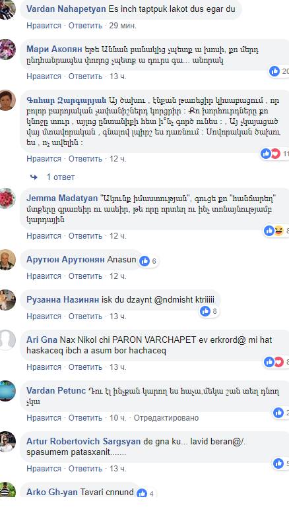Click Отредактировано on Vardan Petunc's comment

point(166,418)
